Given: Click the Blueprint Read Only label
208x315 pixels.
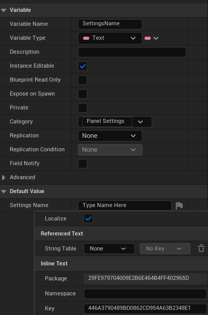Looking at the screenshot, I should pos(35,80).
